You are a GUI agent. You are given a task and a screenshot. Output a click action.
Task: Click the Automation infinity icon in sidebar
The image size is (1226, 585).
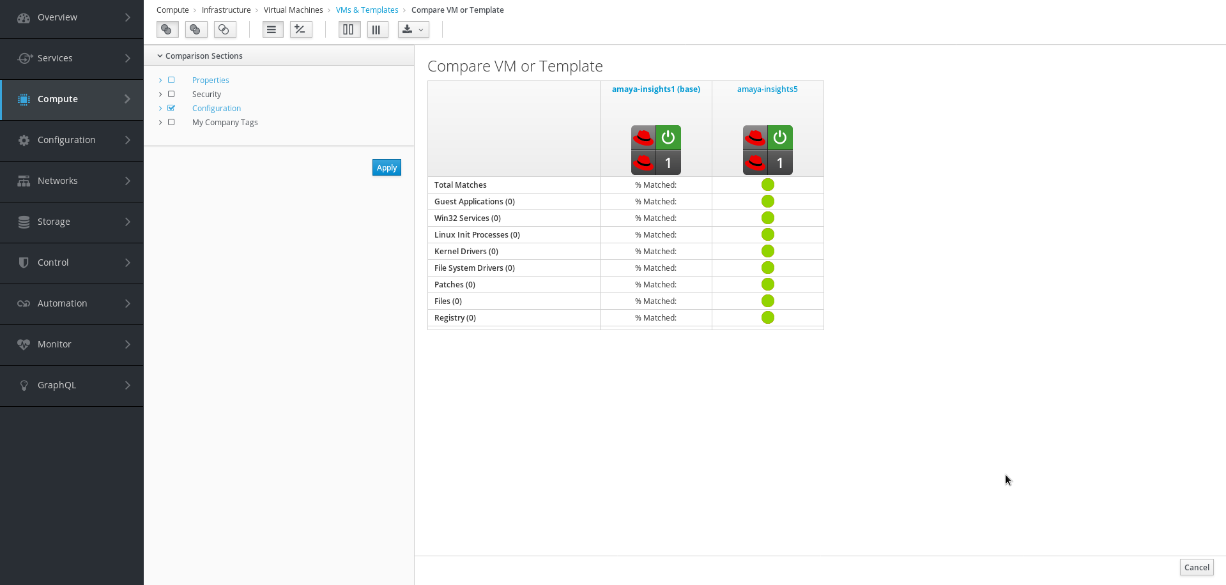pos(24,303)
